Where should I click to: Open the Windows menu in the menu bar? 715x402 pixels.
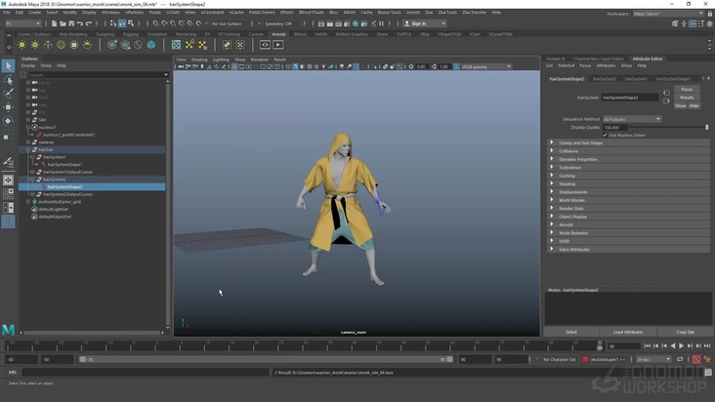(x=110, y=13)
